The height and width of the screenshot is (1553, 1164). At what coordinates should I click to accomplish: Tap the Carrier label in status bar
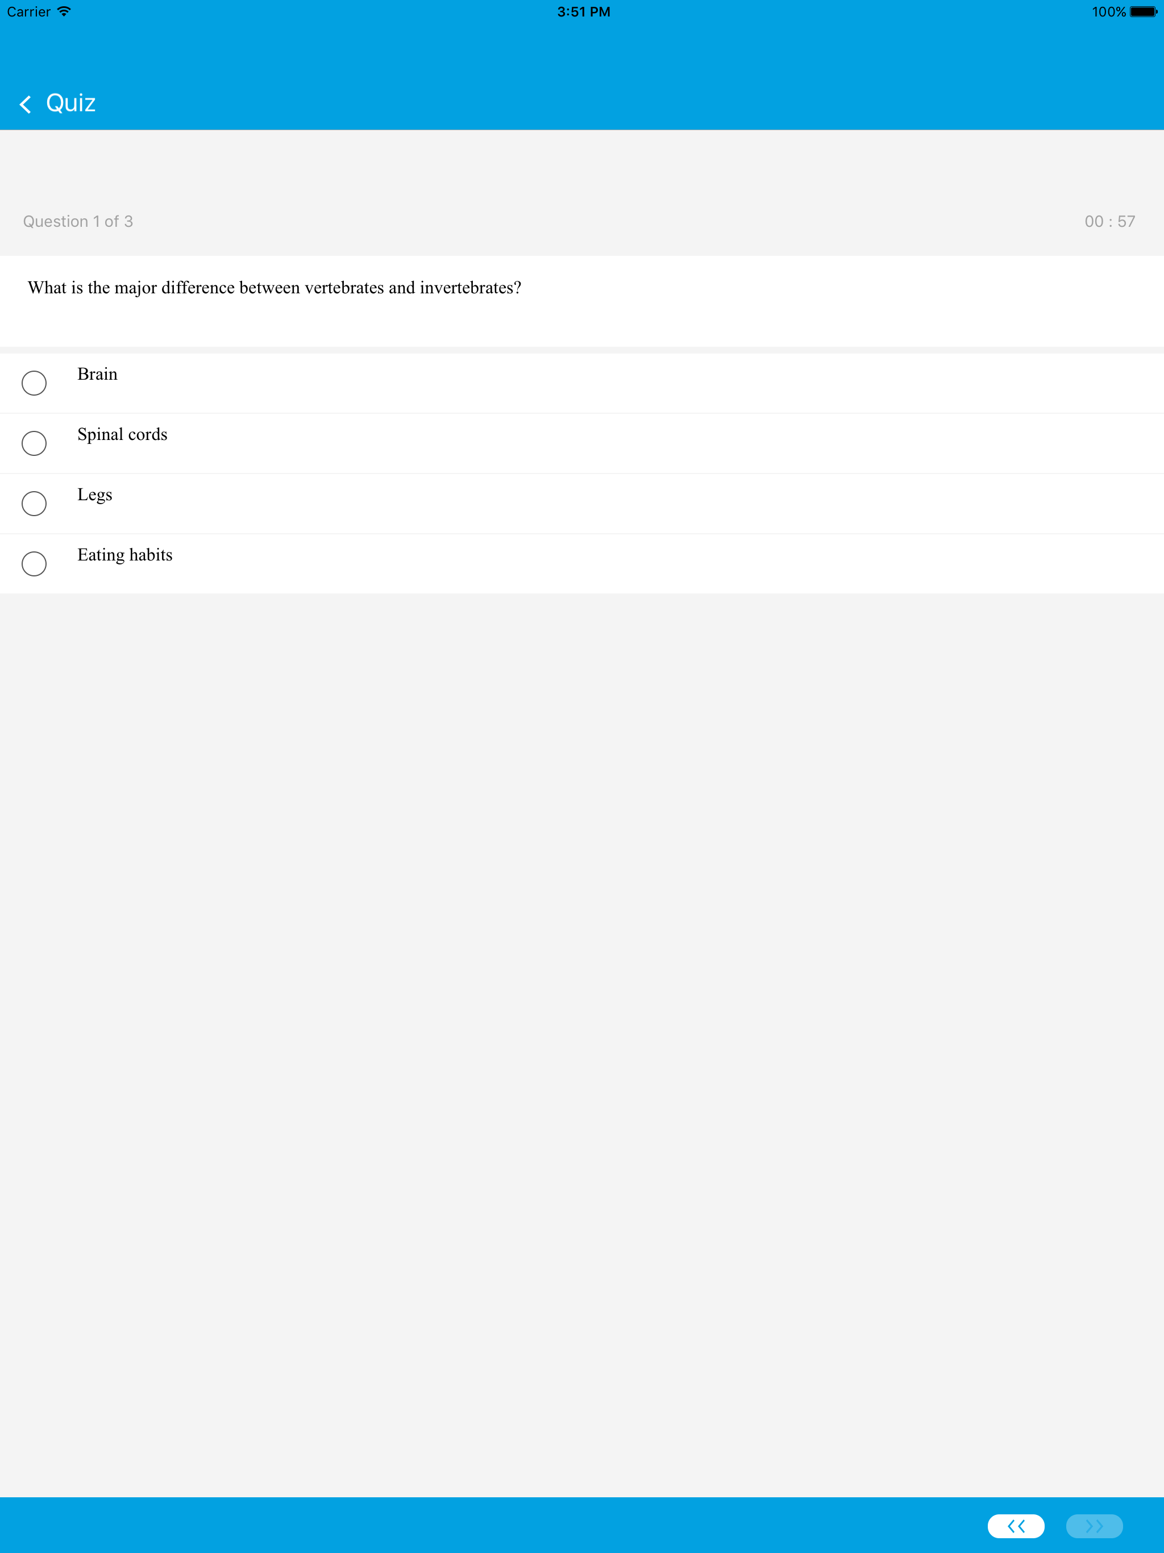(29, 12)
